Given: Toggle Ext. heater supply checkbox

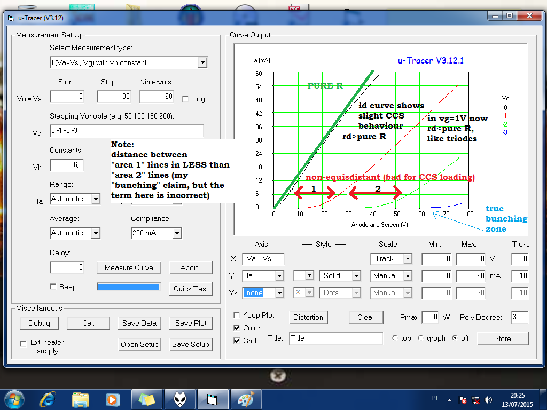Looking at the screenshot, I should (23, 344).
